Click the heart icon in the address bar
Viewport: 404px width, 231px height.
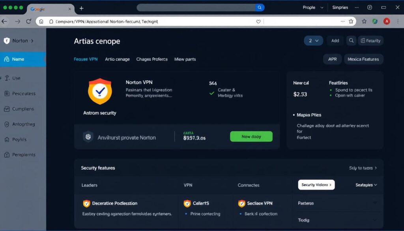pos(258,22)
